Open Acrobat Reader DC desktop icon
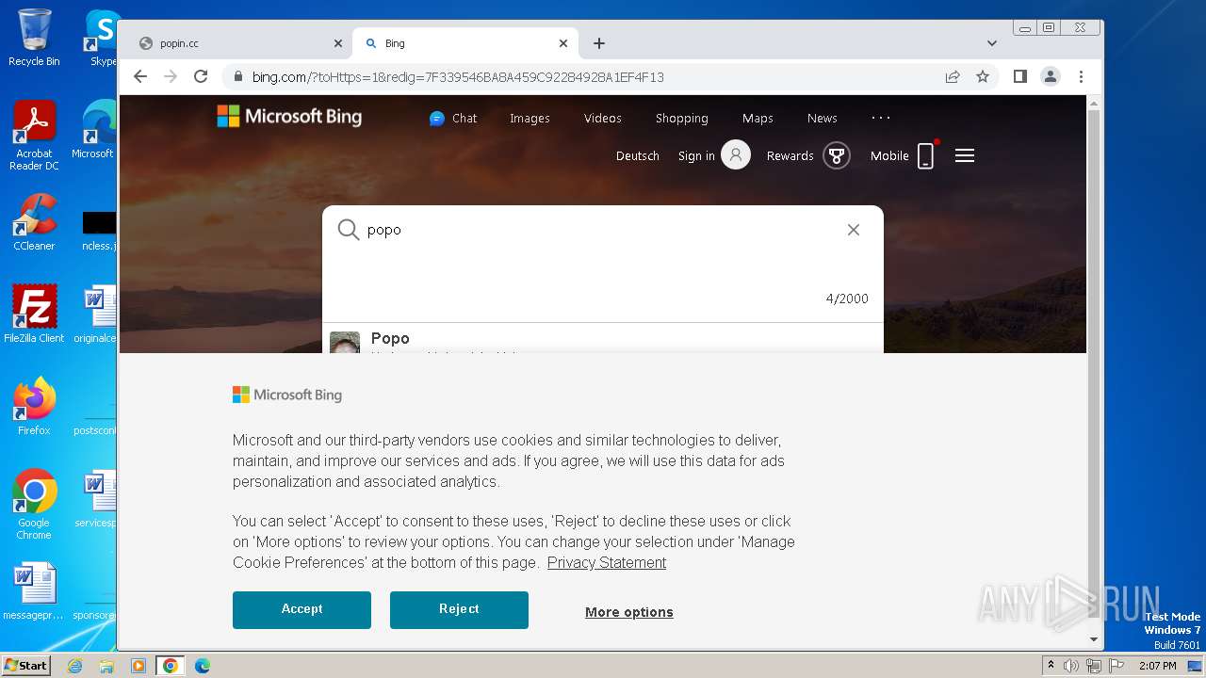The image size is (1206, 678). pyautogui.click(x=34, y=136)
